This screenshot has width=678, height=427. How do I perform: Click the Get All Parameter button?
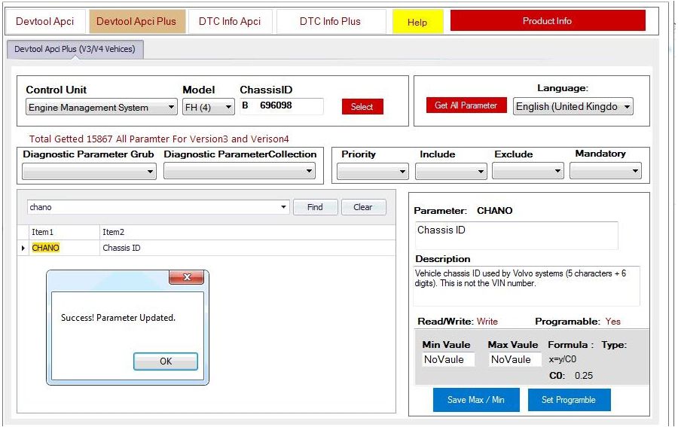click(x=466, y=105)
